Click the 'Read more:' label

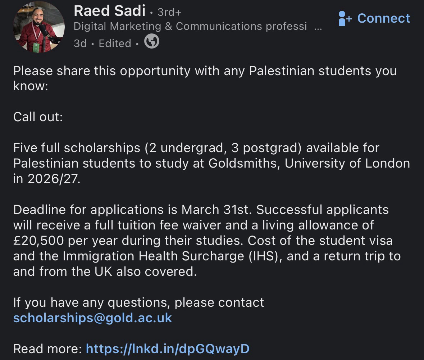(48, 348)
